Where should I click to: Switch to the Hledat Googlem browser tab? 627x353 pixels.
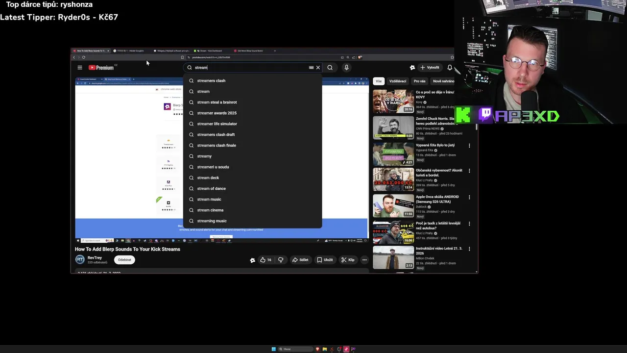pyautogui.click(x=131, y=50)
